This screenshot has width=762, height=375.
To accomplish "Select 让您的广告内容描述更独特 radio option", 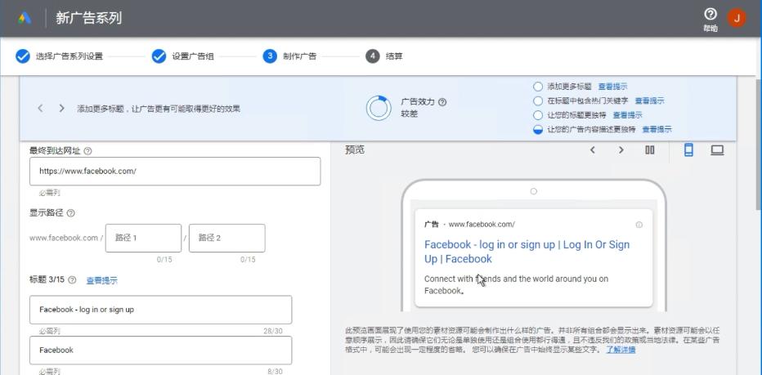I will click(537, 129).
